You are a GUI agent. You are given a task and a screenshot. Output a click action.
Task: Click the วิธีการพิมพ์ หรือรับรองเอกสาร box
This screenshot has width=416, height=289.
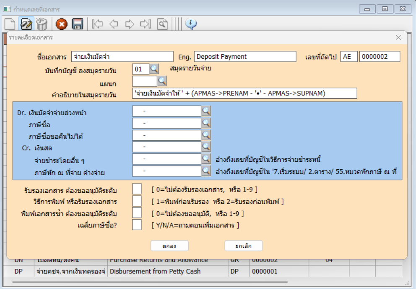point(137,201)
